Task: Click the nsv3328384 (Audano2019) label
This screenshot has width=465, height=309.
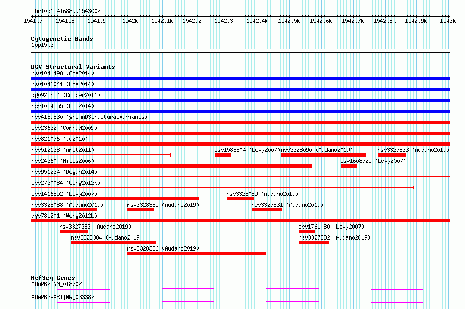Action: [107, 237]
